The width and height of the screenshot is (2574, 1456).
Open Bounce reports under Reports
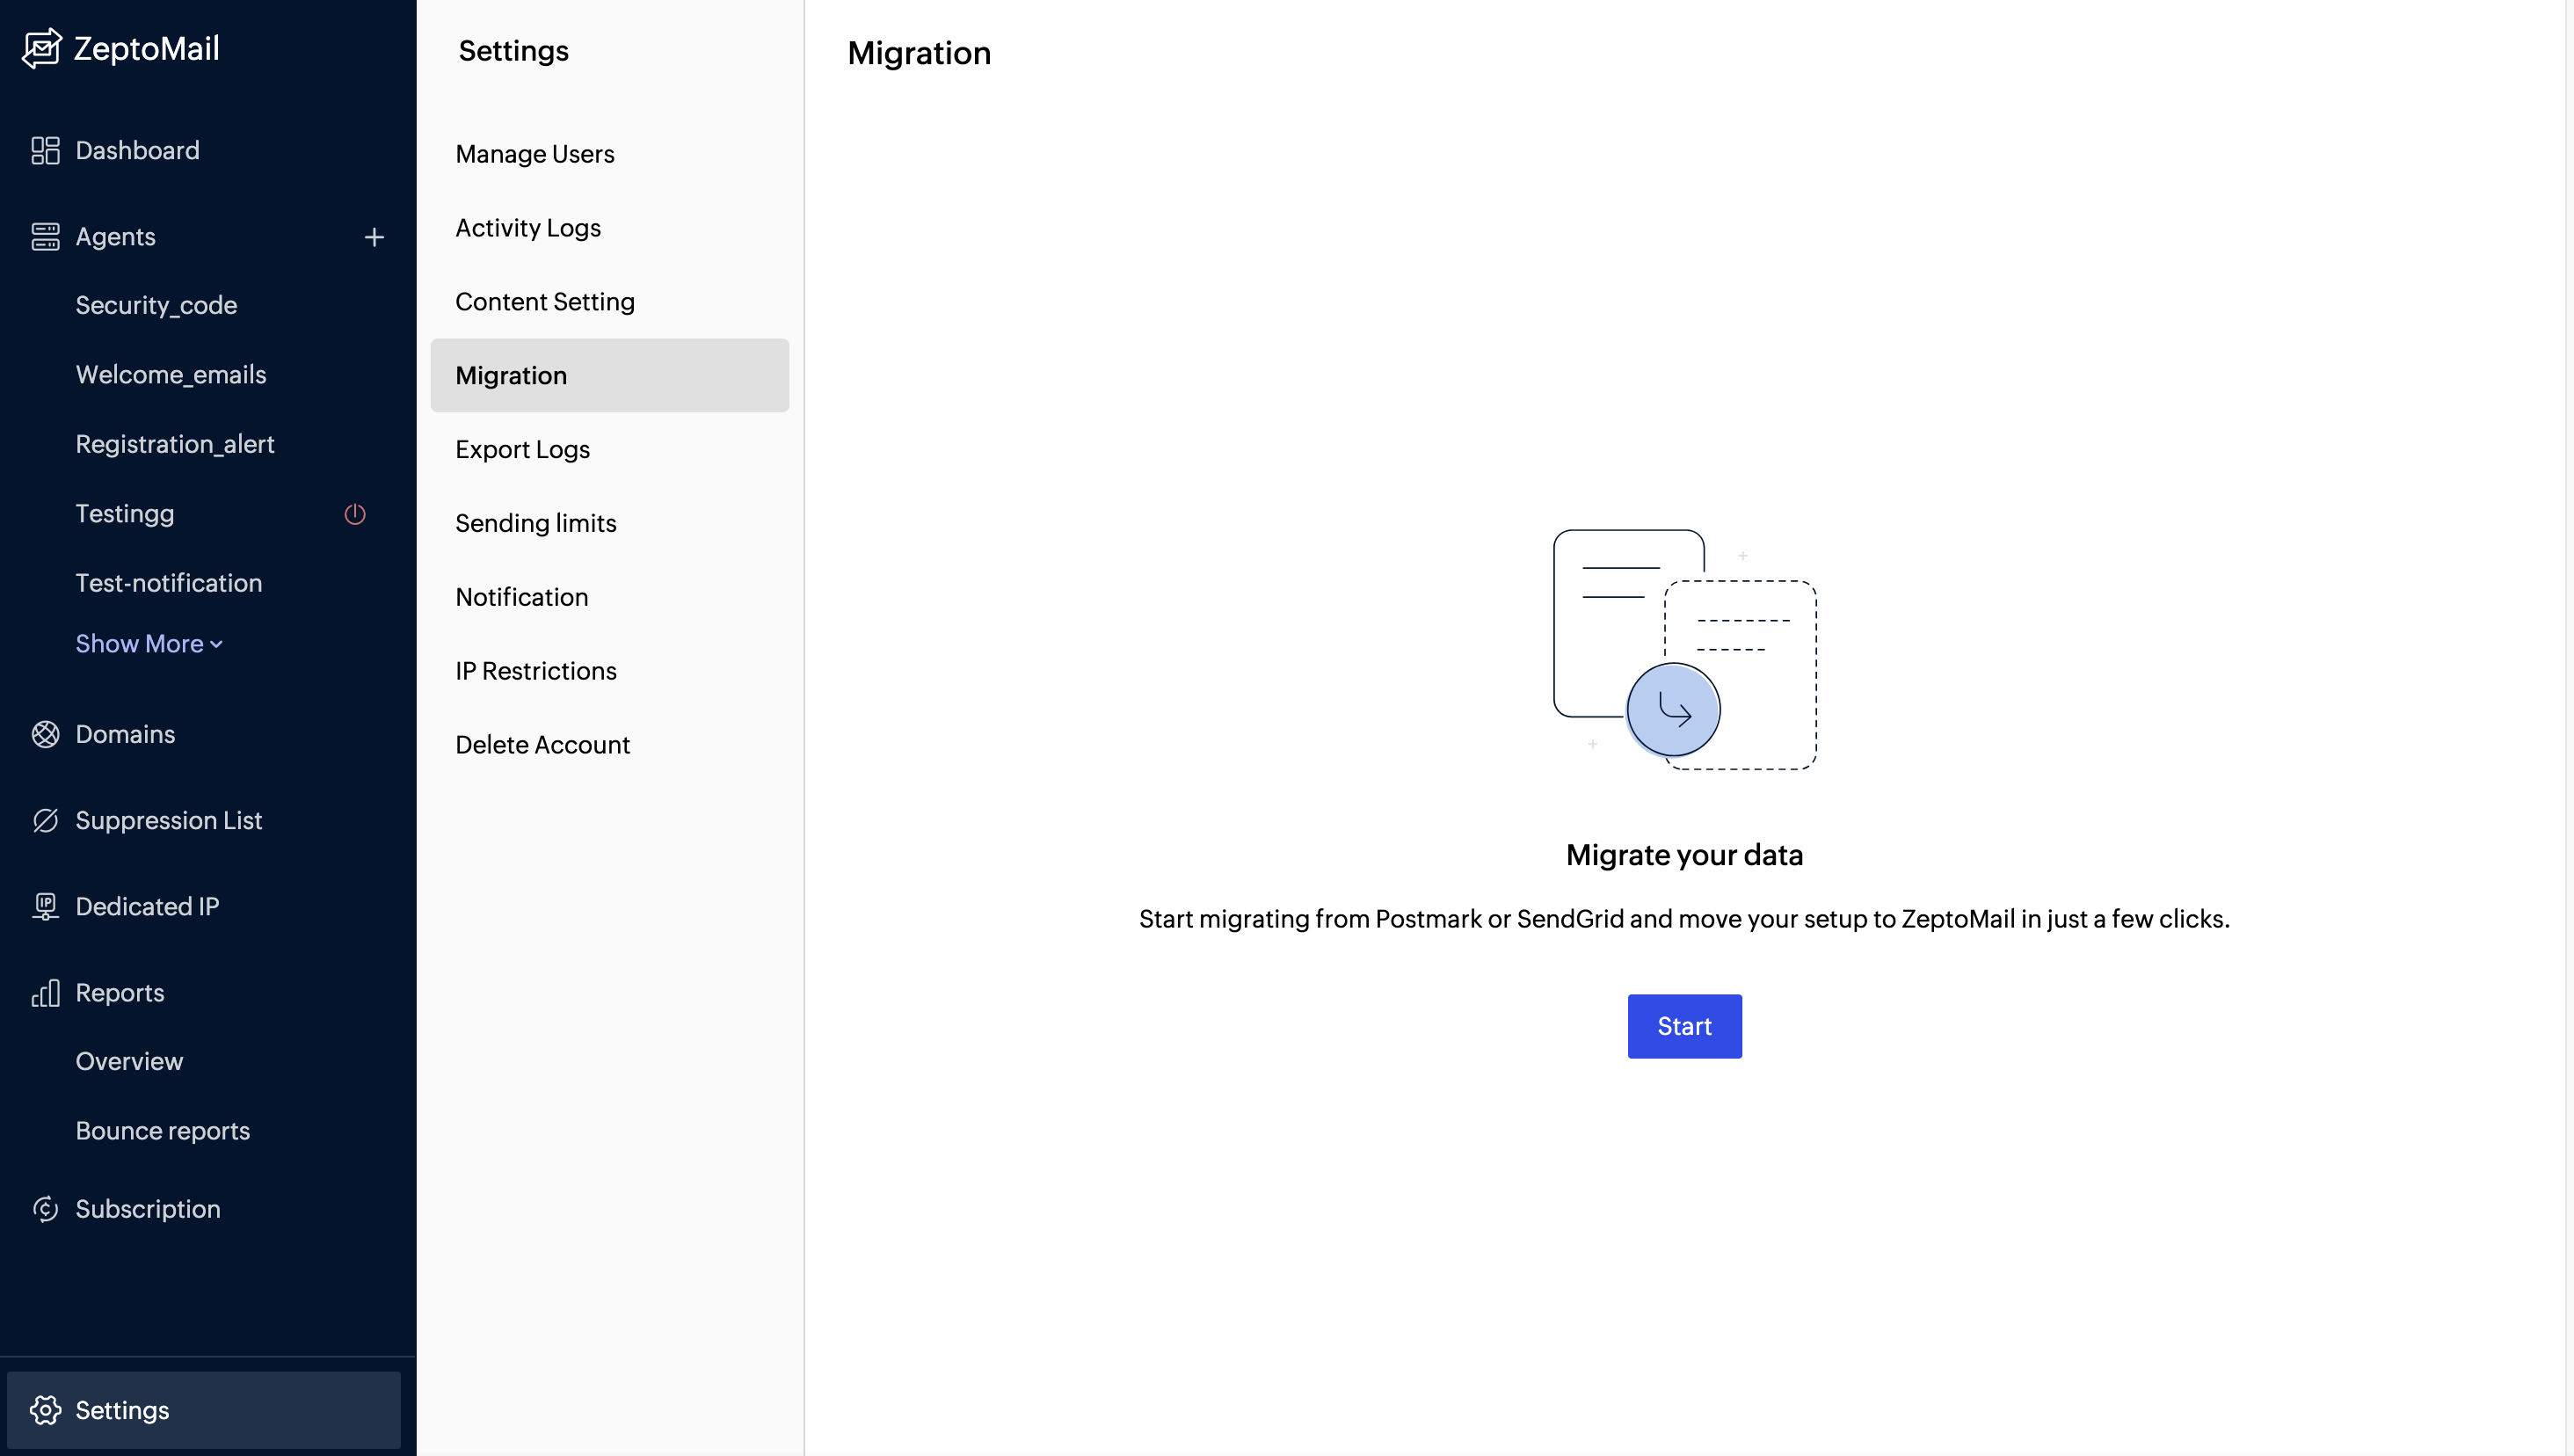[162, 1130]
